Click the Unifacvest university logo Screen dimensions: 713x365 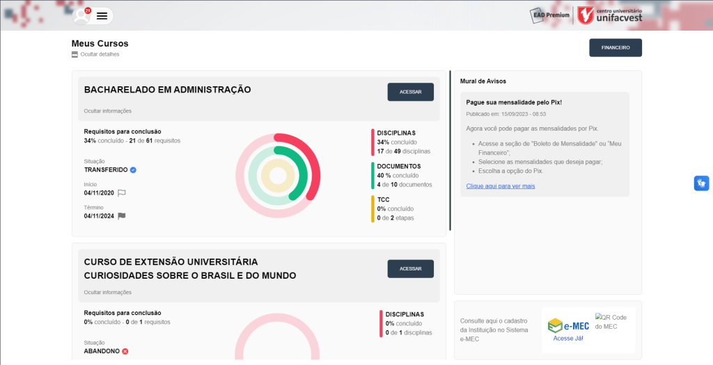point(611,15)
